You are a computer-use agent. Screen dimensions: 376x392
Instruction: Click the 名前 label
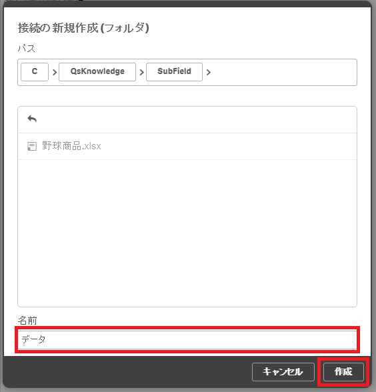(27, 320)
